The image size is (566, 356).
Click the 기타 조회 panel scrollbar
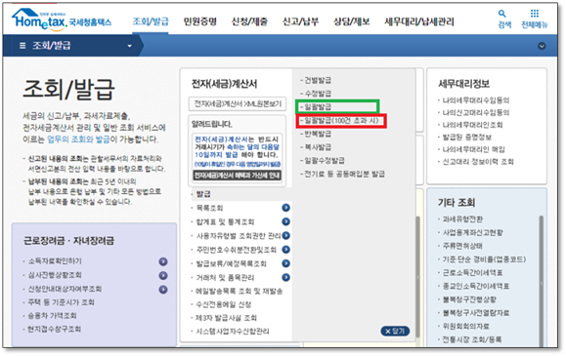[542, 281]
